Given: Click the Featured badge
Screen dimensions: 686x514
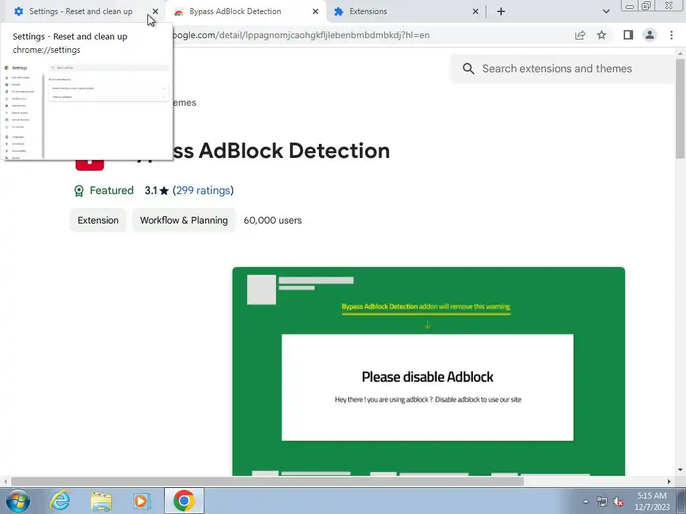Looking at the screenshot, I should [104, 191].
